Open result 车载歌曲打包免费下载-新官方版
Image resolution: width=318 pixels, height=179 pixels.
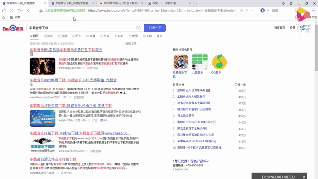point(71,106)
